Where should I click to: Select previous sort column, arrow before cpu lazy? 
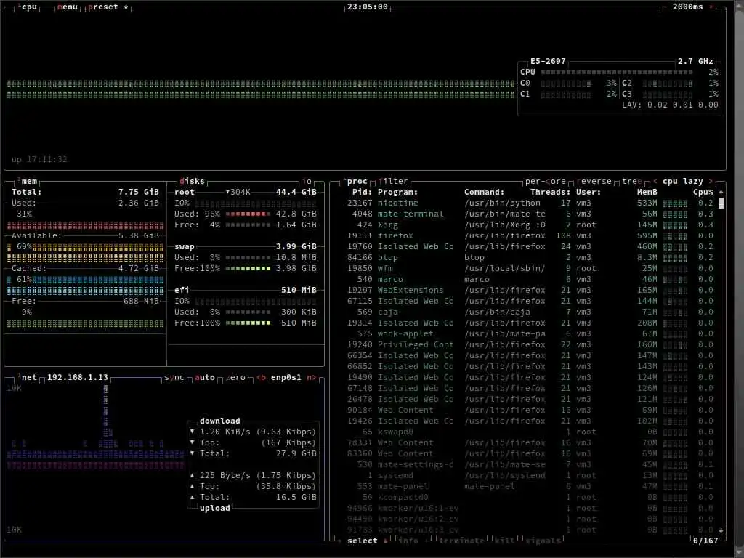655,181
